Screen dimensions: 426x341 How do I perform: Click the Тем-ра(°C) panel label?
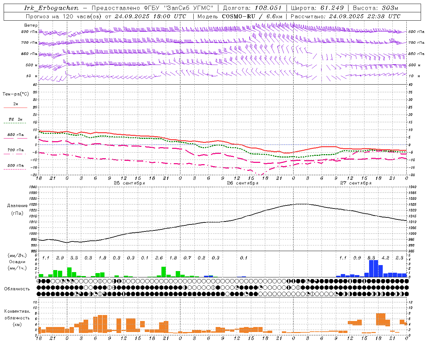click(16, 94)
